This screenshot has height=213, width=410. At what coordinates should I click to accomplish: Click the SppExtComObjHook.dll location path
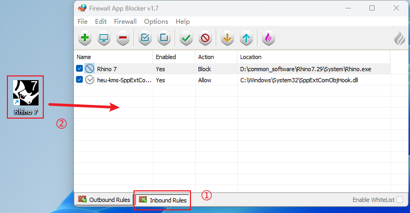tap(299, 80)
